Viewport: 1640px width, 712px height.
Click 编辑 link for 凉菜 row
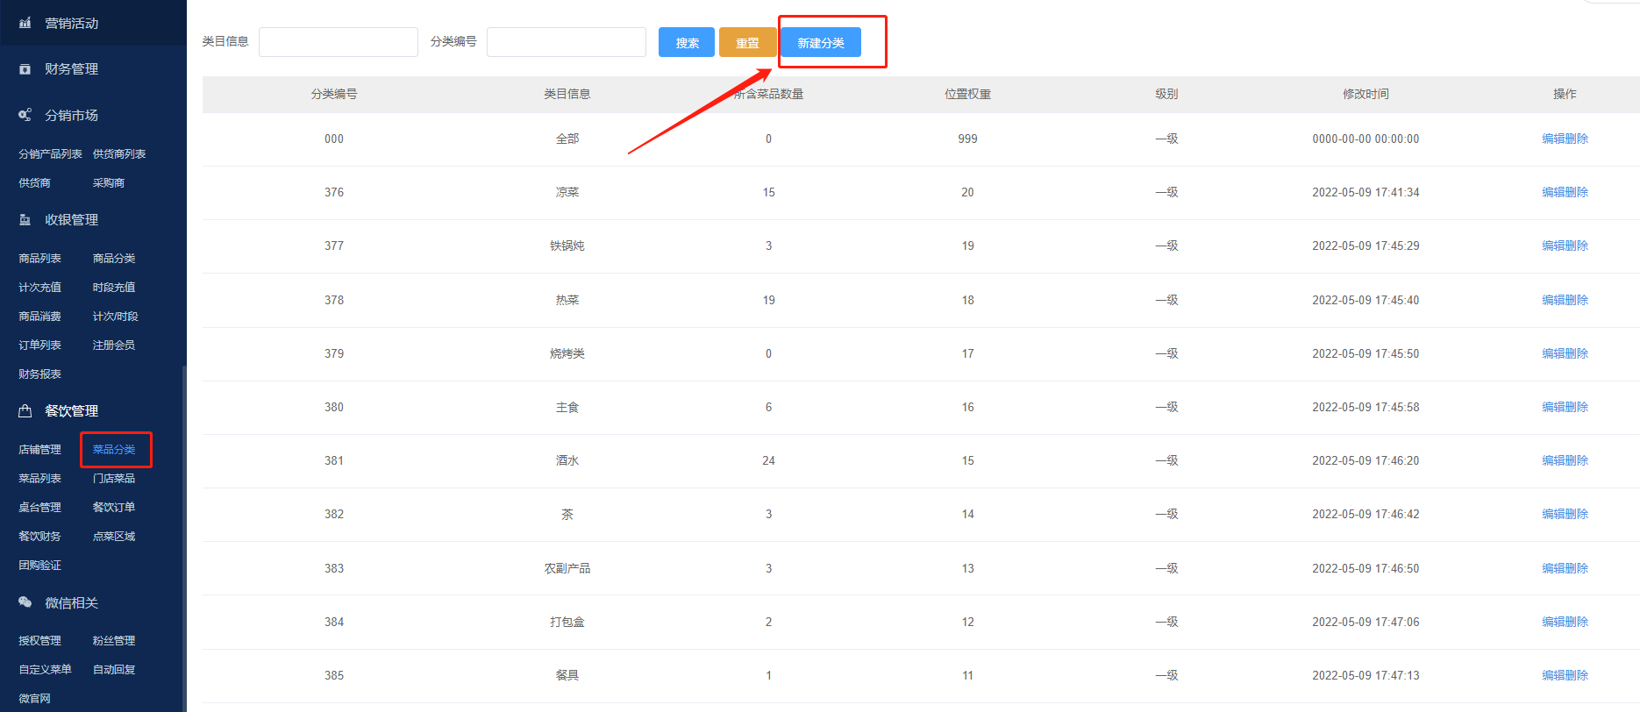1553,192
